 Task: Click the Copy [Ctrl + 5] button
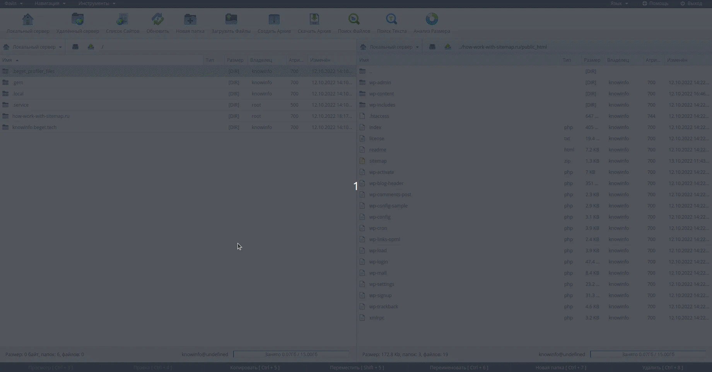[x=254, y=367]
